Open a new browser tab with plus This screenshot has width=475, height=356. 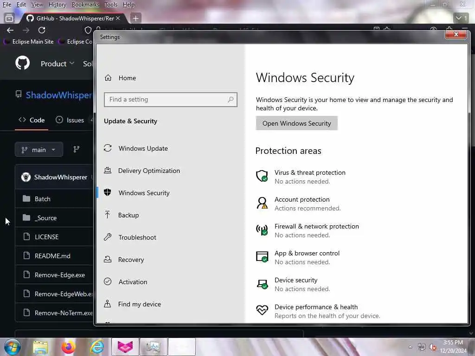[x=136, y=18]
